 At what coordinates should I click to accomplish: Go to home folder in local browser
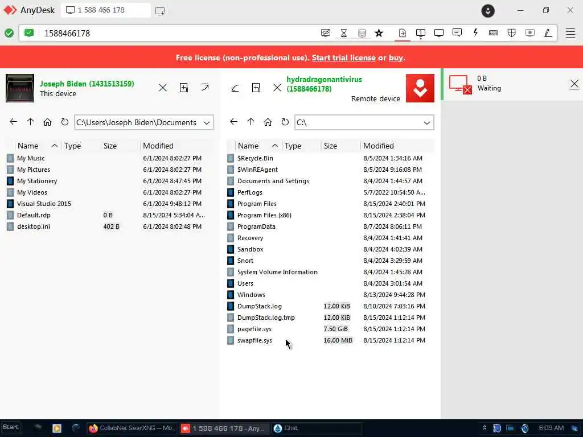pos(47,122)
